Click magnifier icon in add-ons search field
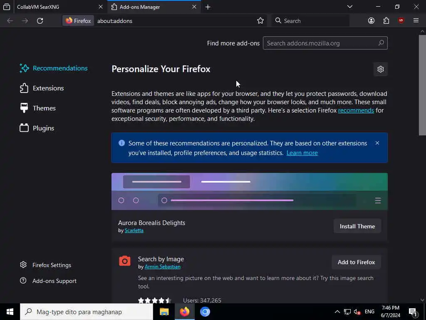The height and width of the screenshot is (320, 426). (381, 43)
